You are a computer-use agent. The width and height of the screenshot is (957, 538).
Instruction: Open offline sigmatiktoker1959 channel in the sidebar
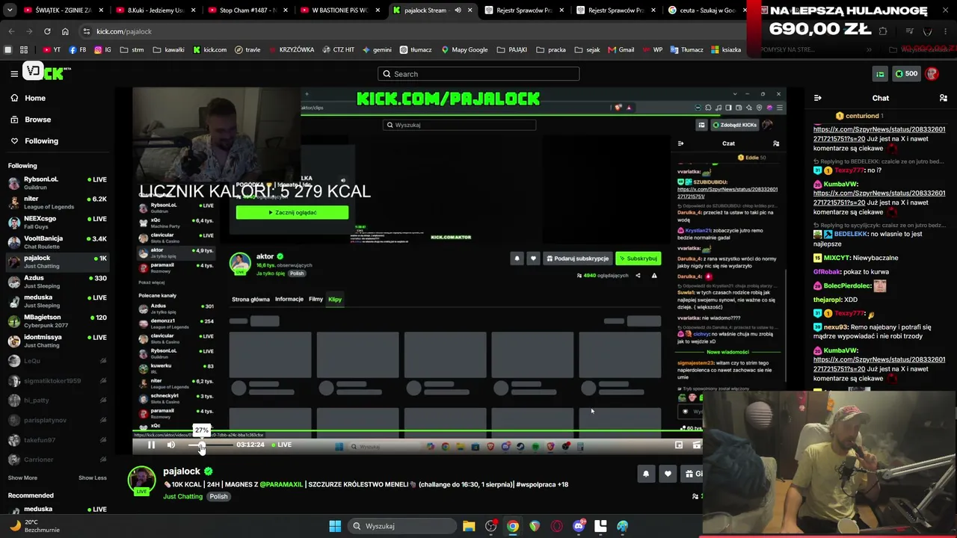click(x=58, y=380)
